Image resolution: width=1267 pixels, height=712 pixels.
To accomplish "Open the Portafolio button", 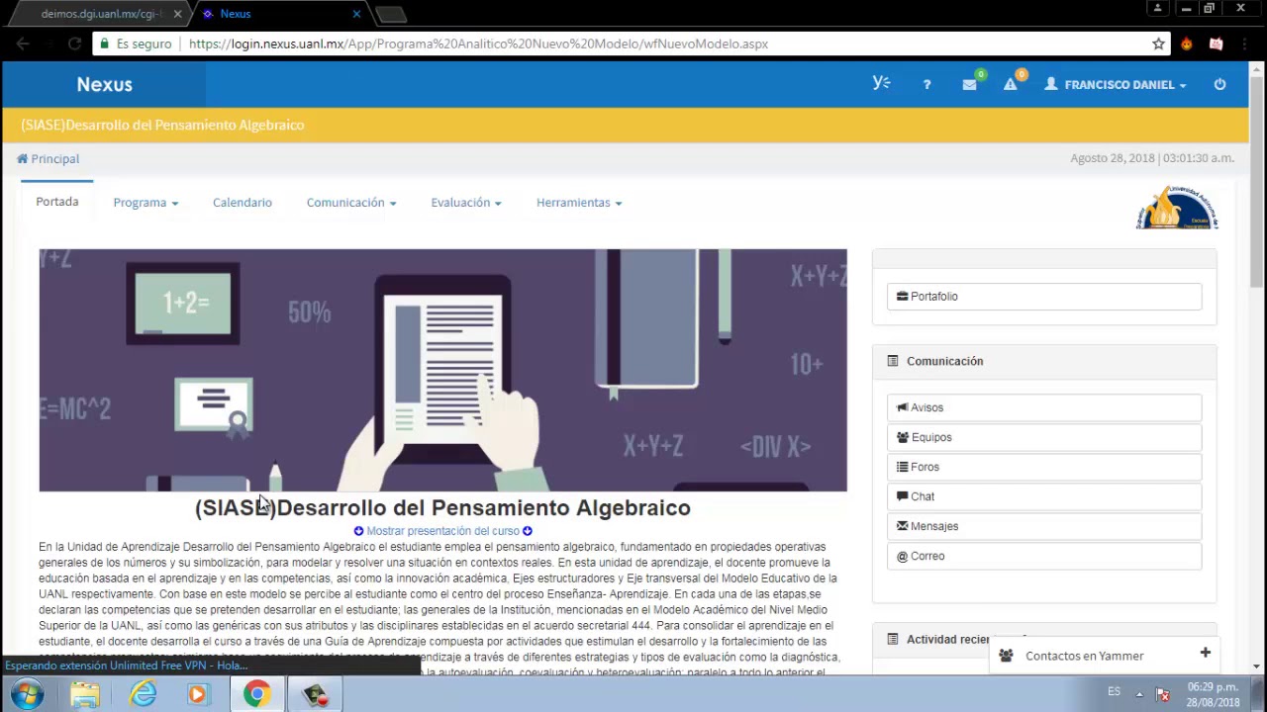I will click(1044, 297).
